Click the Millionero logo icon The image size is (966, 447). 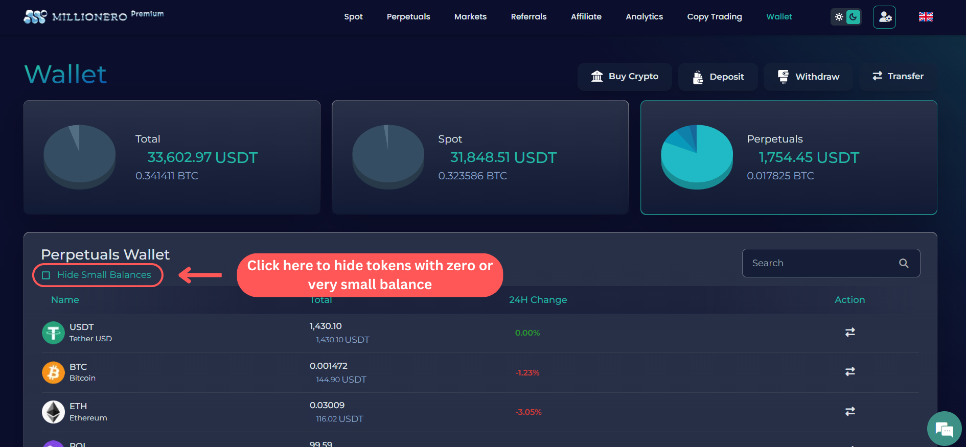pyautogui.click(x=35, y=17)
